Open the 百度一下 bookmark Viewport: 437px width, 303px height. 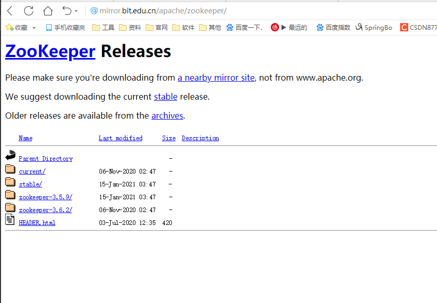tap(245, 27)
